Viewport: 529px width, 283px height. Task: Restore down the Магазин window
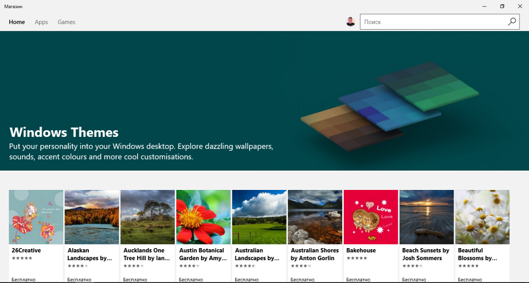[502, 6]
